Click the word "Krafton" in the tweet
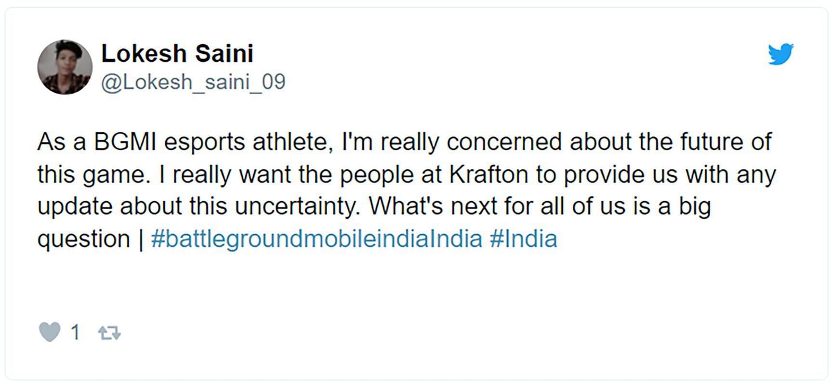This screenshot has height=385, width=832. point(489,174)
